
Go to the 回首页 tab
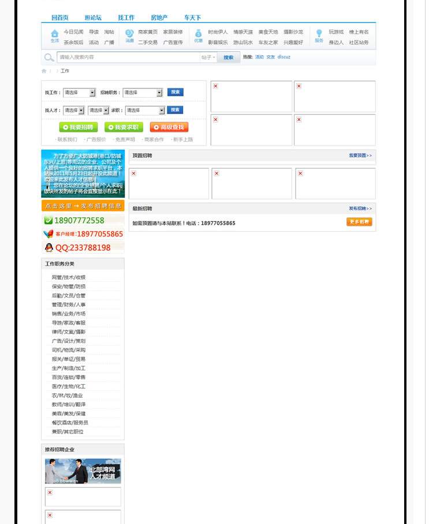click(x=60, y=18)
